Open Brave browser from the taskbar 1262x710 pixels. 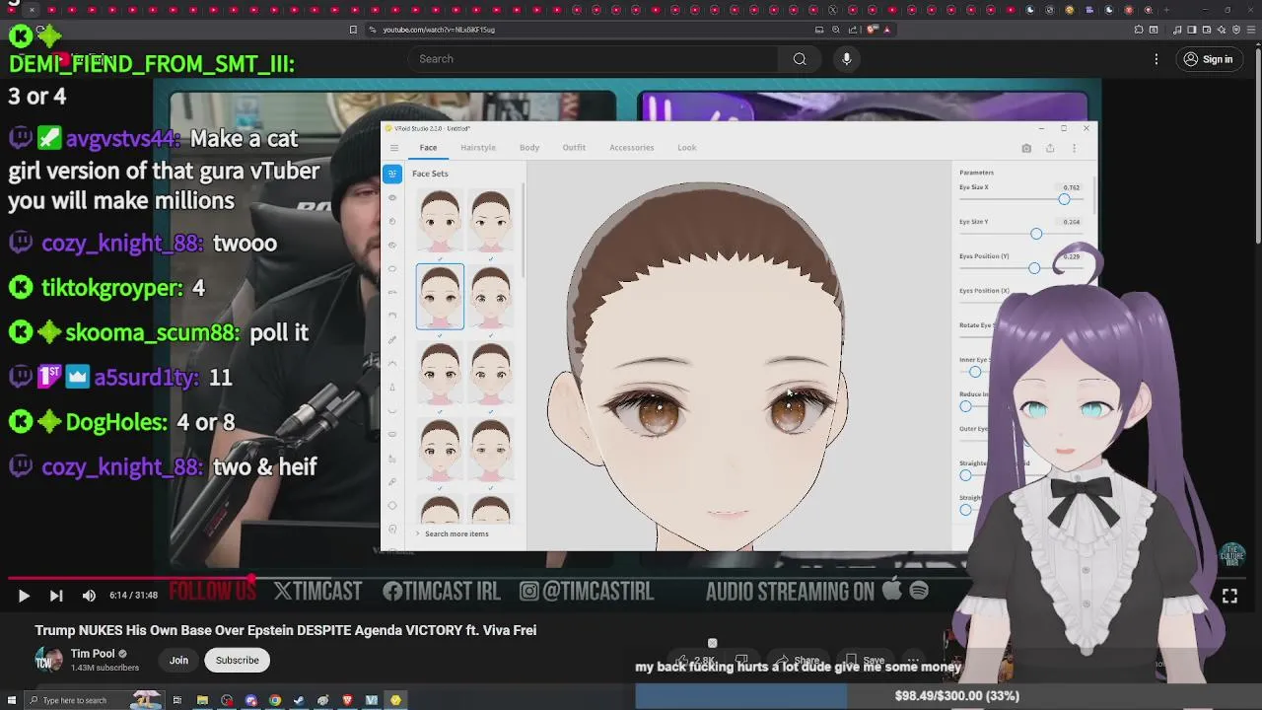[347, 700]
